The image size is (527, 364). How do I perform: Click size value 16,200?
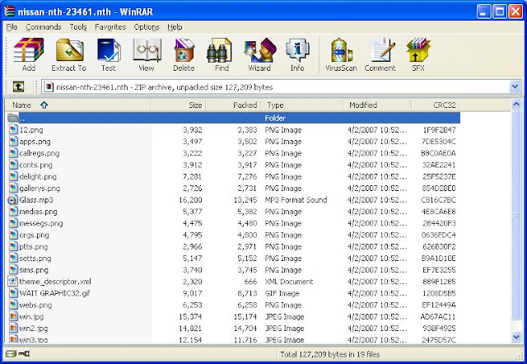coord(190,200)
